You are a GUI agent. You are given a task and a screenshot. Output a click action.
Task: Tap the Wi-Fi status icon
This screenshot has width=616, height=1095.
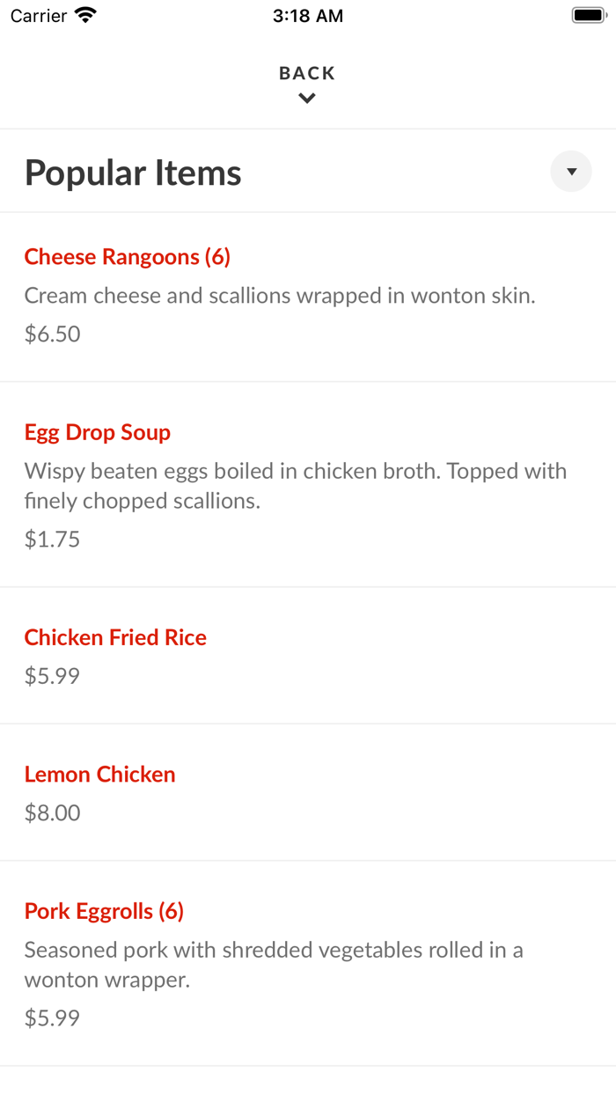click(x=86, y=15)
